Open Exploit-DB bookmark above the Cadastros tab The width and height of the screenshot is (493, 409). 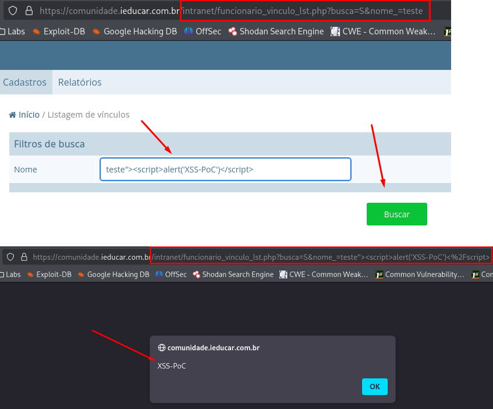click(59, 31)
